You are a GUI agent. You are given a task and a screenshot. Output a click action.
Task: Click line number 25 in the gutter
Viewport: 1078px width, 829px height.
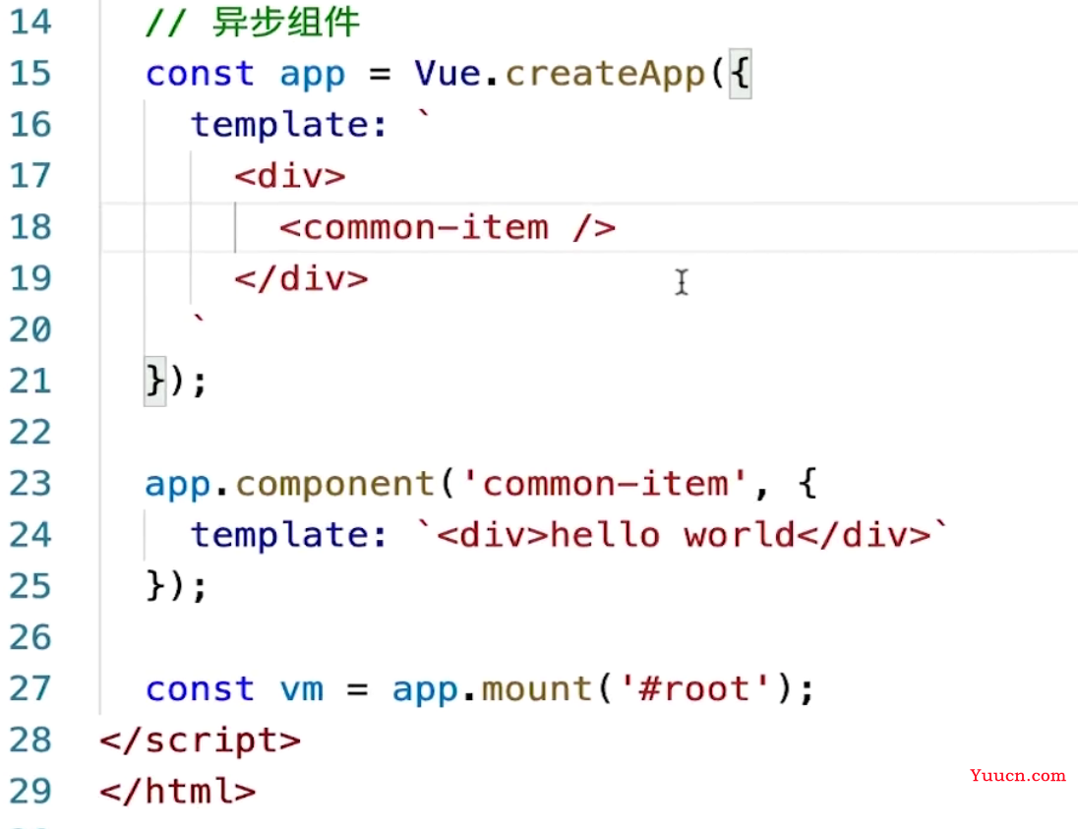pyautogui.click(x=30, y=586)
